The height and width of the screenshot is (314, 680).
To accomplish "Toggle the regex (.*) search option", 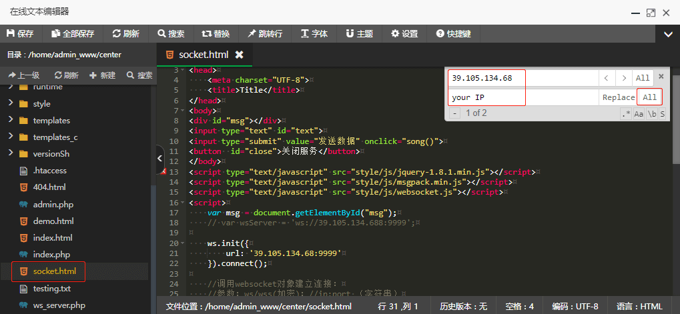I will pos(626,114).
